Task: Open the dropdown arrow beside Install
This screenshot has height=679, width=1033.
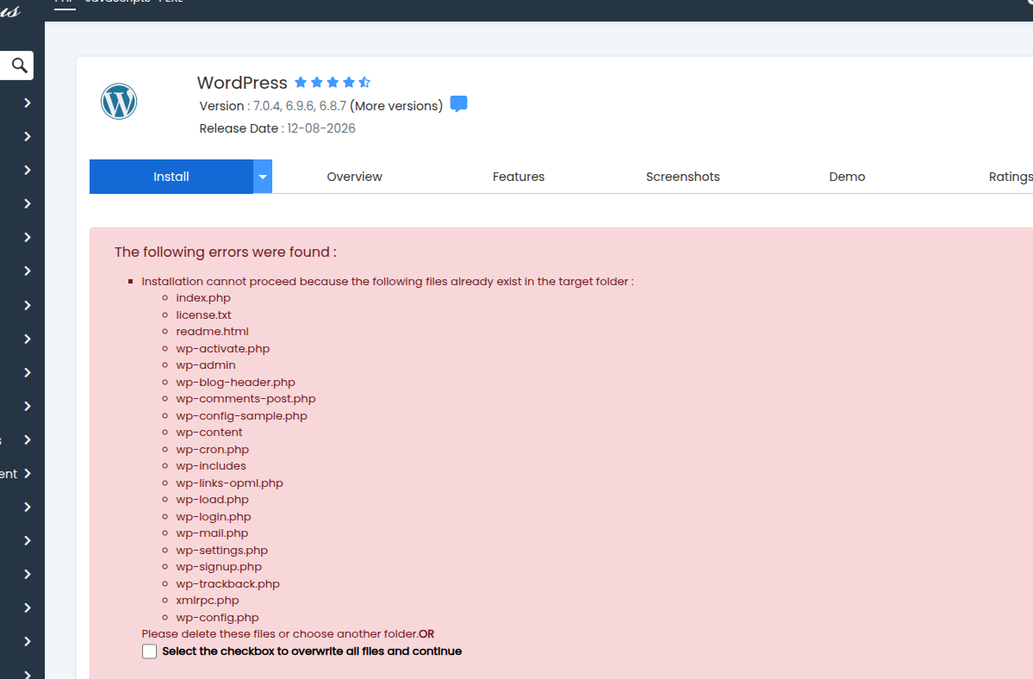Action: tap(263, 177)
